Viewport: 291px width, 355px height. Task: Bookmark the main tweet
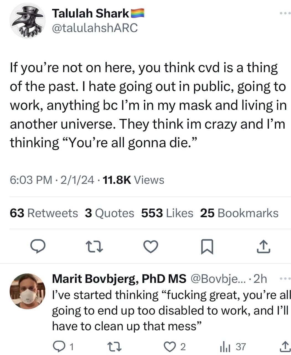point(207,247)
